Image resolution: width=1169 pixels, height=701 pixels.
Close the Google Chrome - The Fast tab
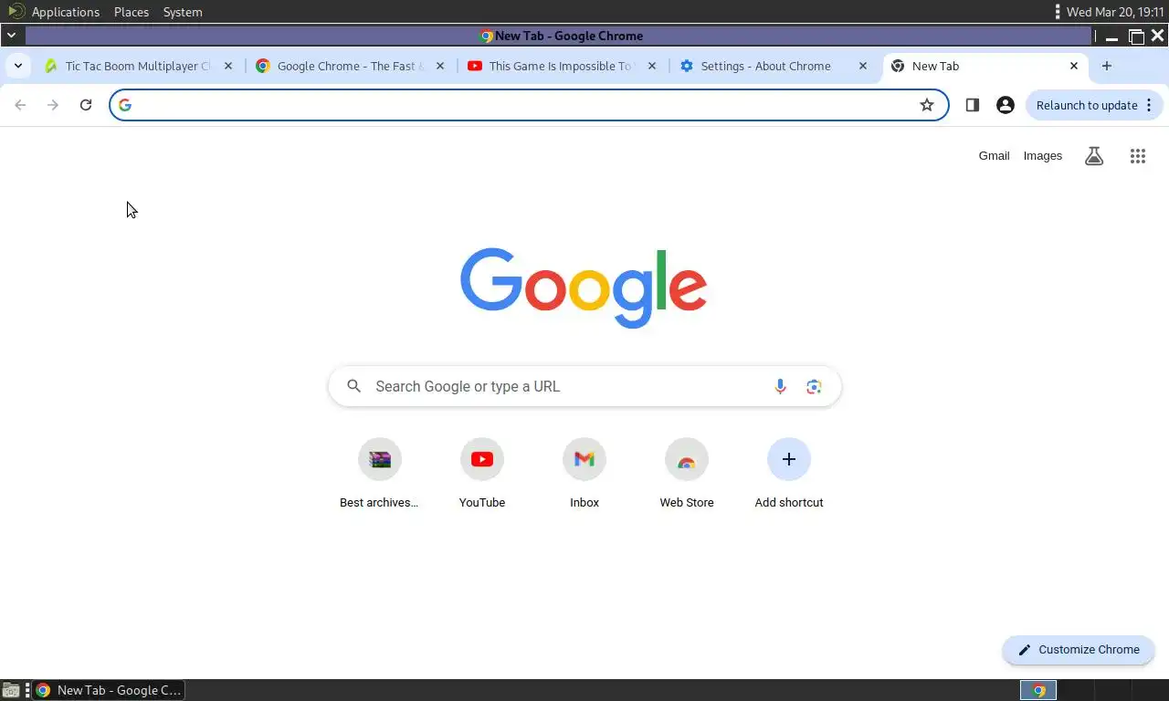(x=440, y=66)
